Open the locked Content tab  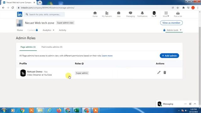pyautogui.click(x=33, y=30)
